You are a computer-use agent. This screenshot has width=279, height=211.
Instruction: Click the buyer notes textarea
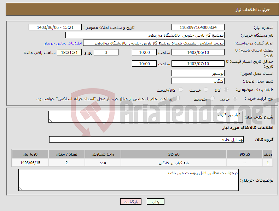[128, 180]
